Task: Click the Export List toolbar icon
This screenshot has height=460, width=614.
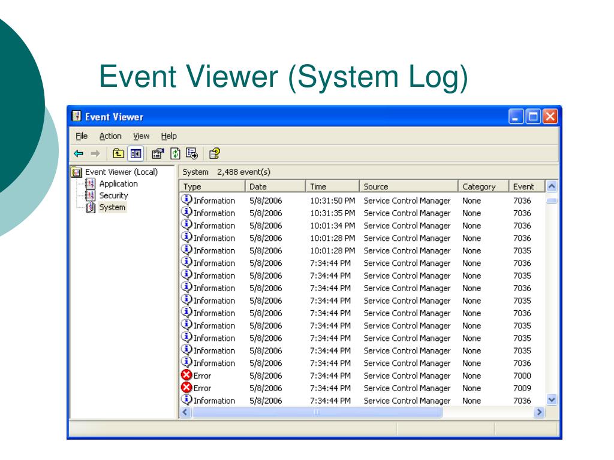Action: (x=192, y=153)
